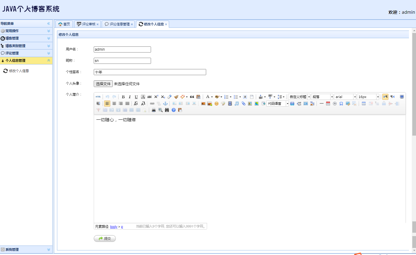Print the editor content
This screenshot has height=255, width=416.
tap(154, 110)
